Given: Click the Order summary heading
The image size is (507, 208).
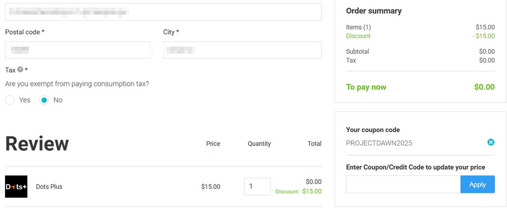Looking at the screenshot, I should pos(374,11).
